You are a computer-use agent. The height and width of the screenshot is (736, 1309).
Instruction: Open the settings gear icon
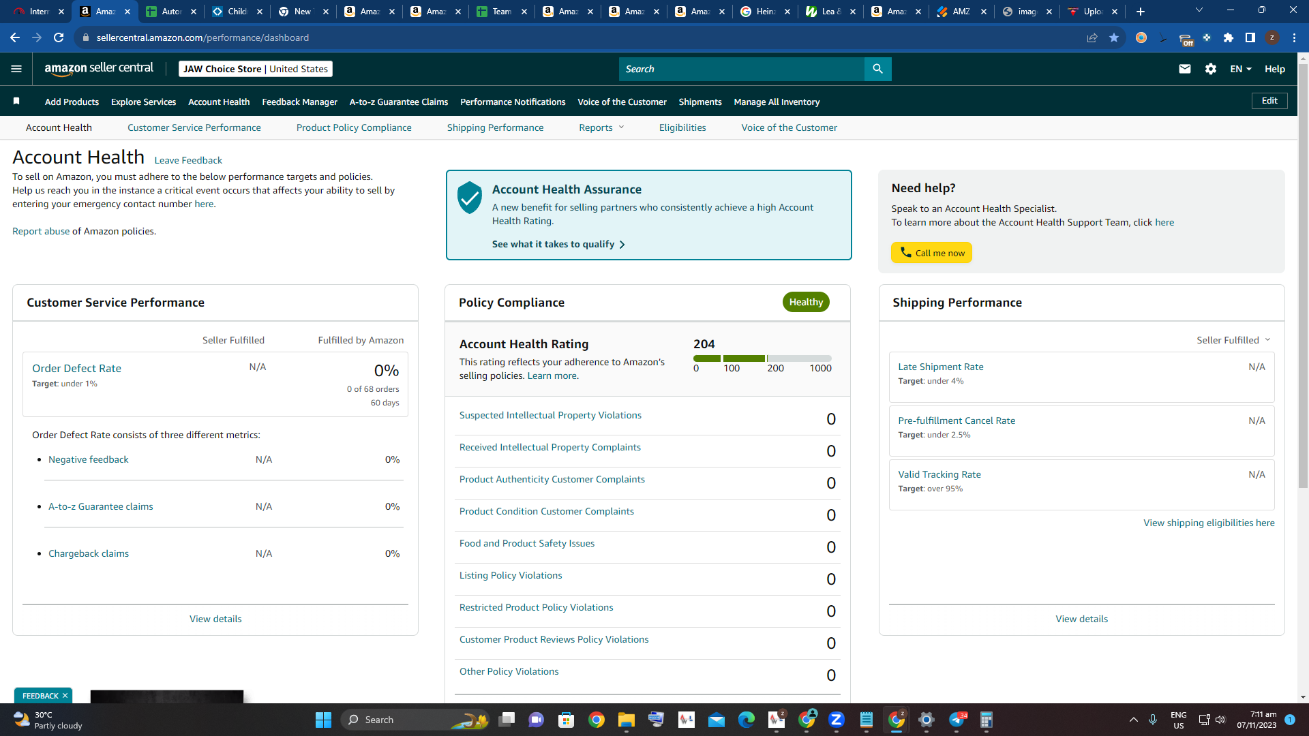point(1211,69)
